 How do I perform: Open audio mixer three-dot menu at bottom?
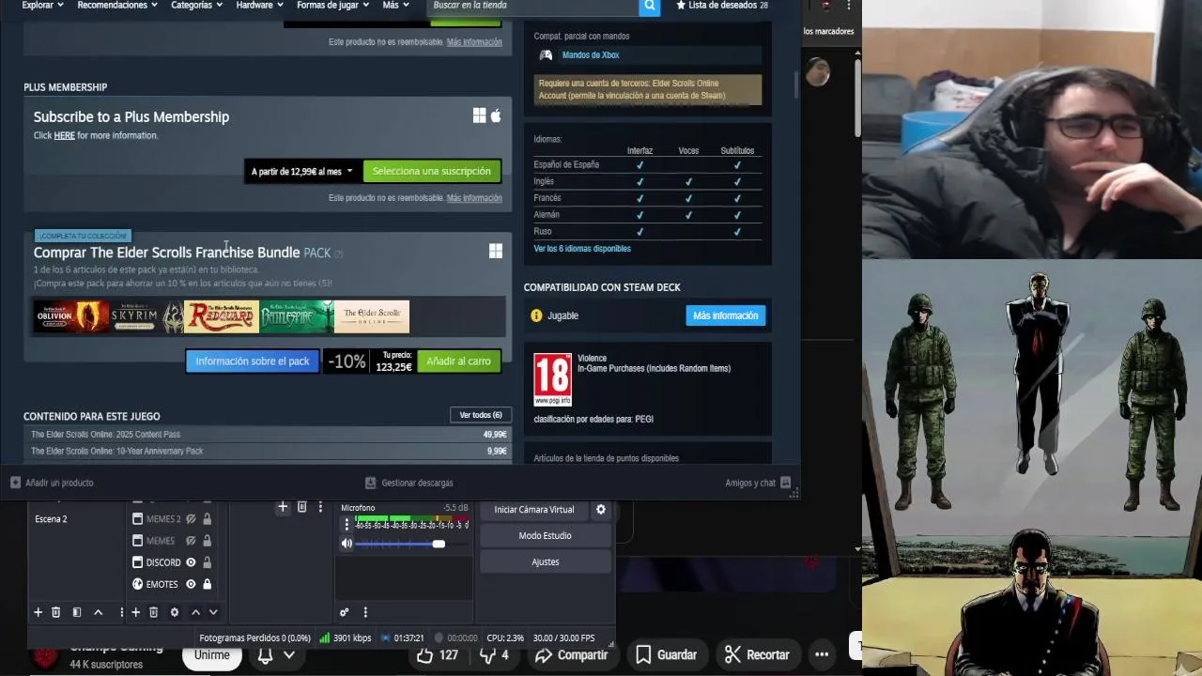pos(365,612)
